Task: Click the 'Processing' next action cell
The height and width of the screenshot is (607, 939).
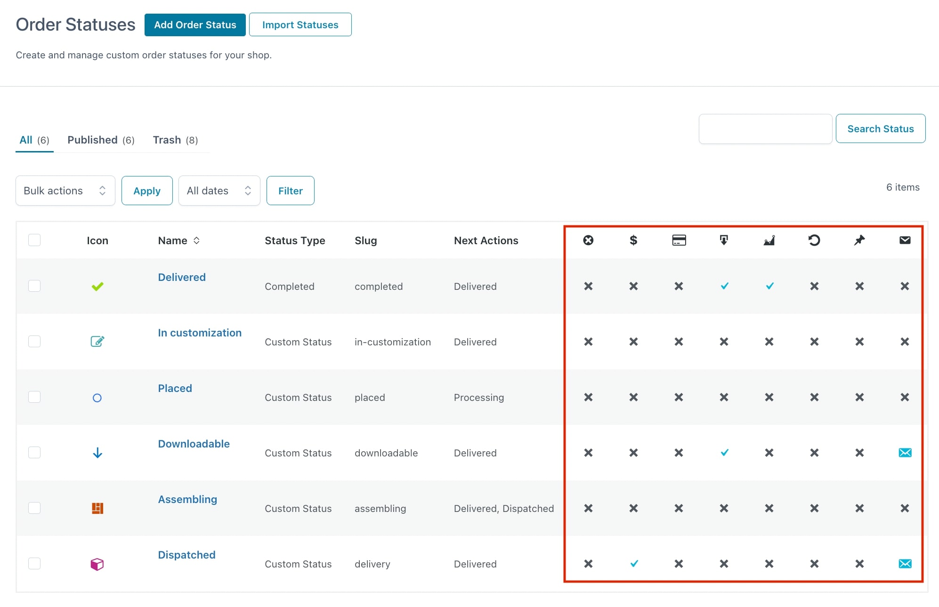Action: [479, 398]
